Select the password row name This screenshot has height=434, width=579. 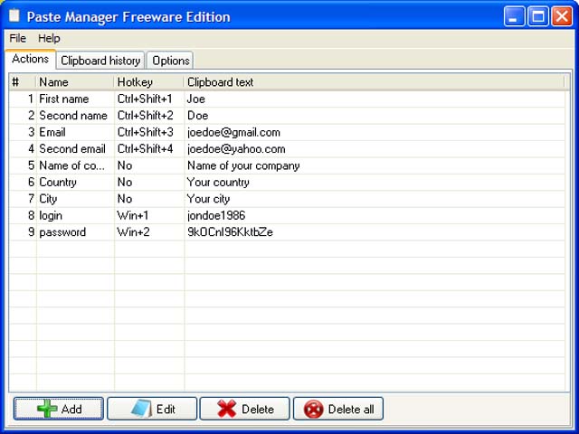62,231
